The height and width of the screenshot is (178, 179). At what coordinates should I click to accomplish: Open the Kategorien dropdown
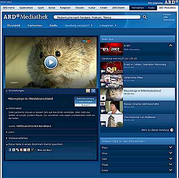(108, 25)
